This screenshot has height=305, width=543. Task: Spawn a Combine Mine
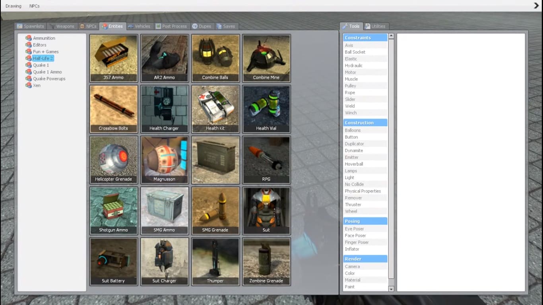266,58
